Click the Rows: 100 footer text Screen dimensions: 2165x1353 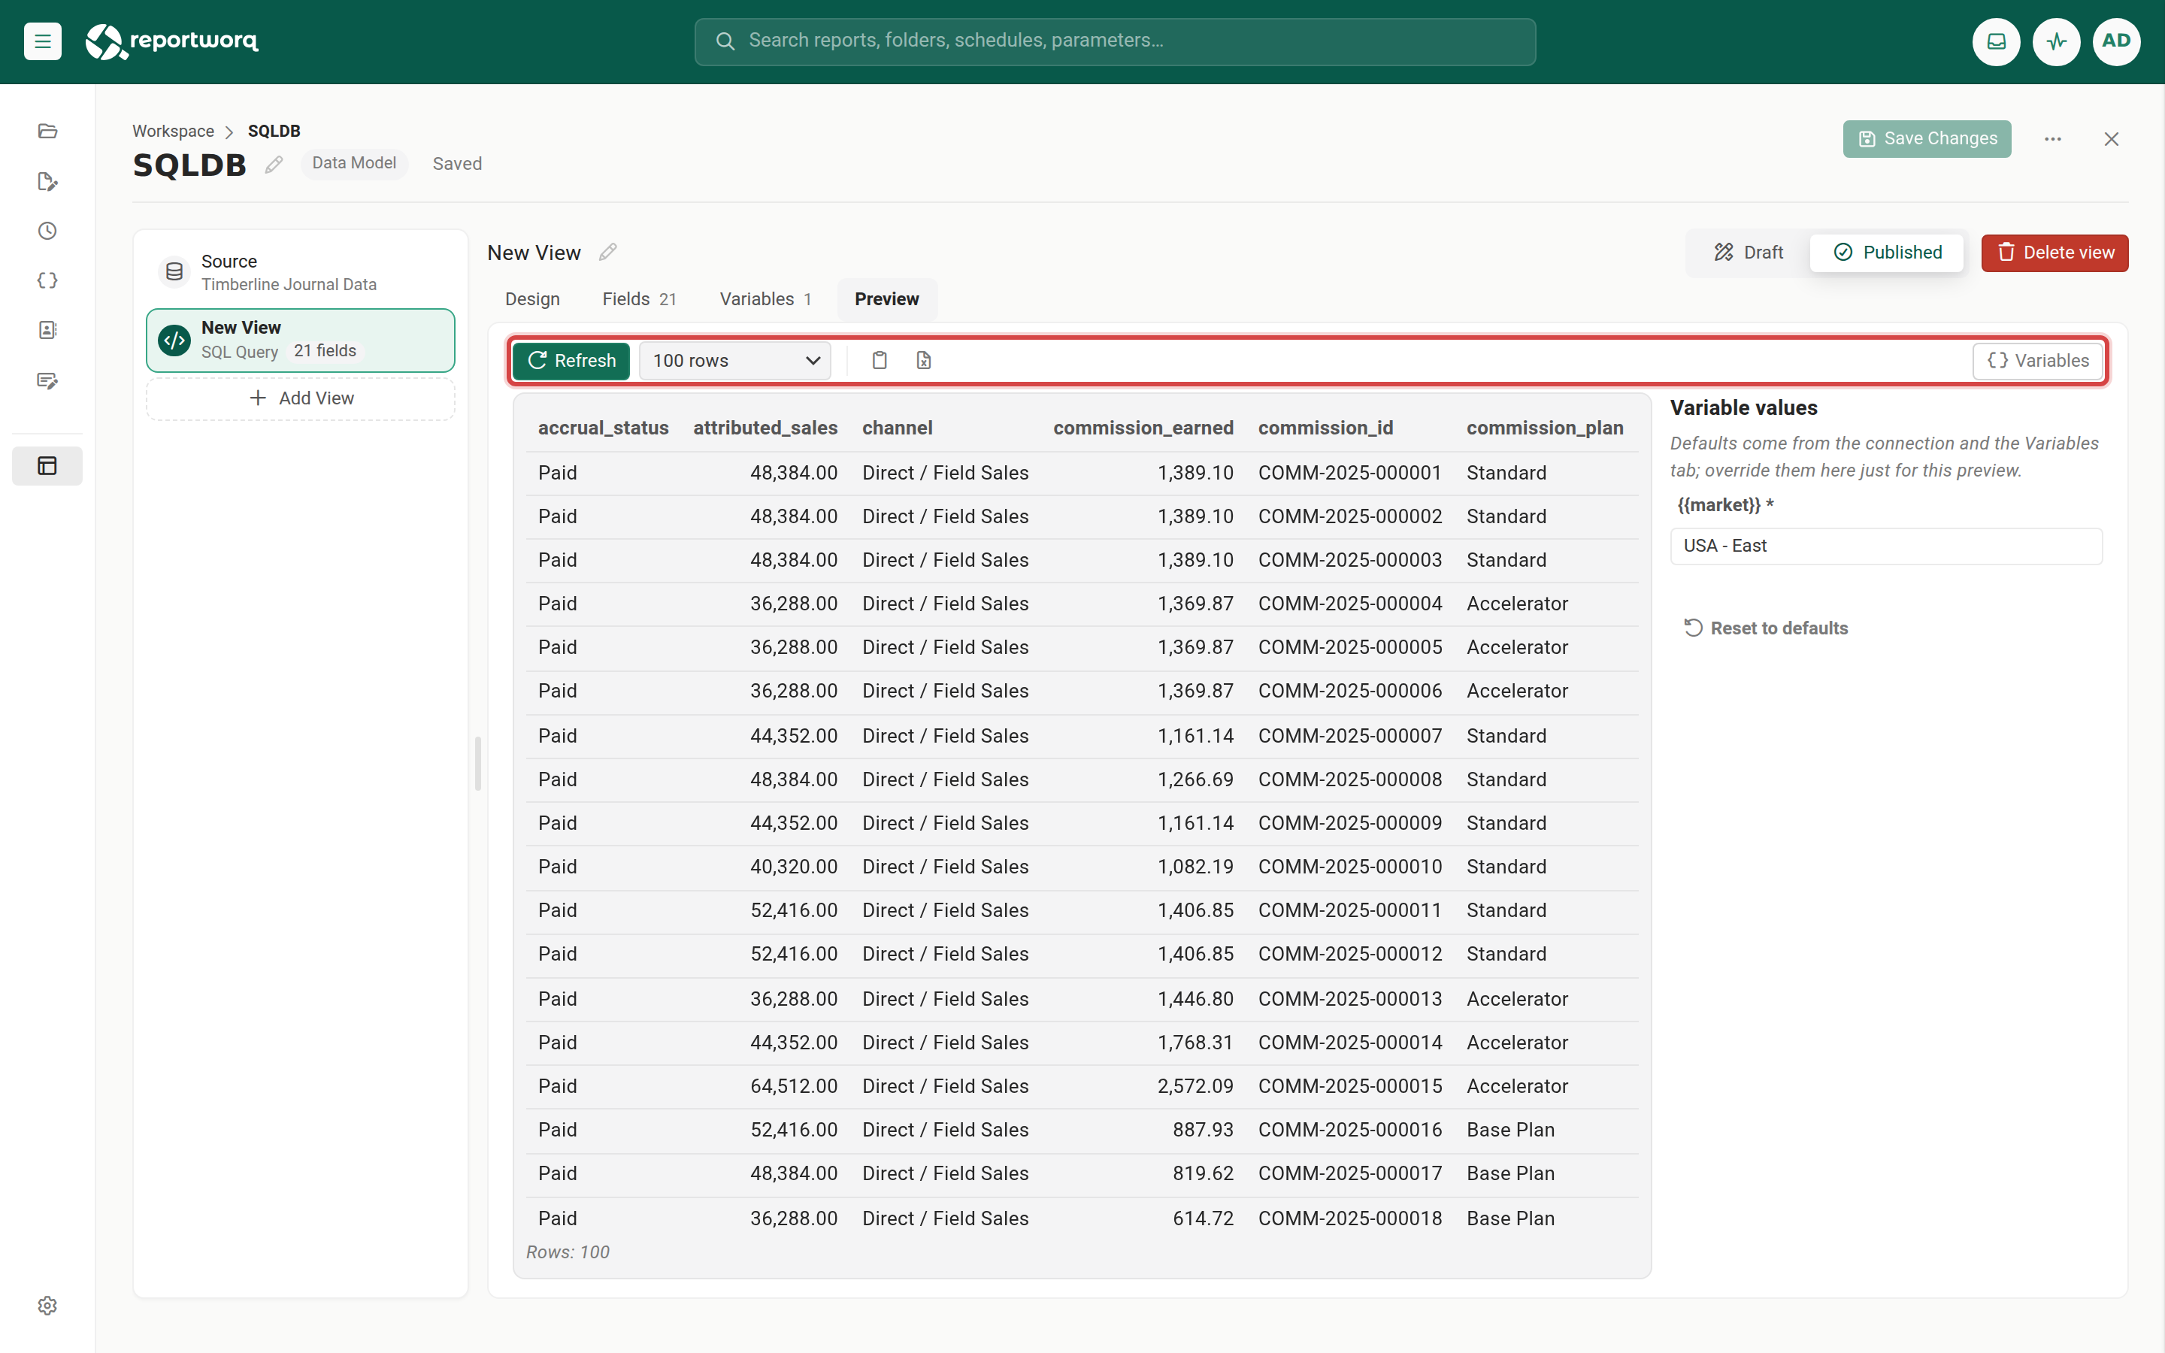(568, 1252)
